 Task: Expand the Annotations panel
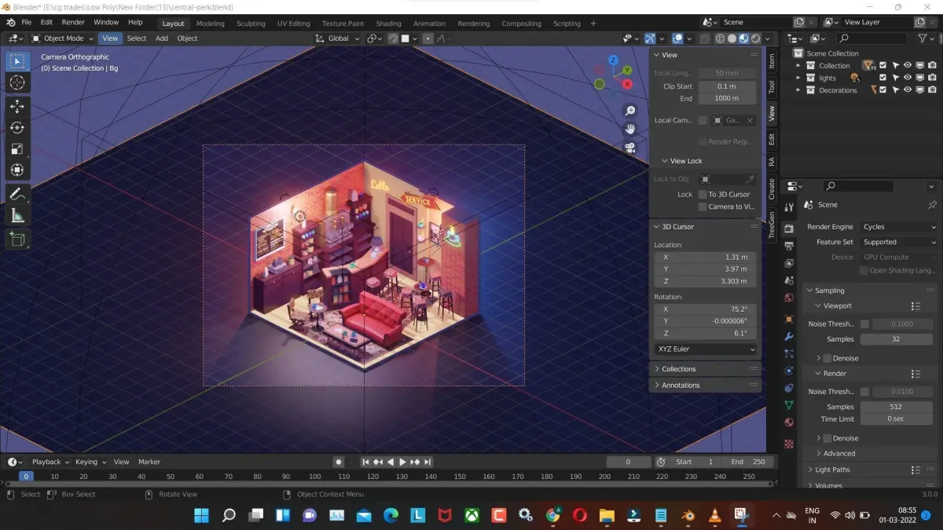(705, 386)
